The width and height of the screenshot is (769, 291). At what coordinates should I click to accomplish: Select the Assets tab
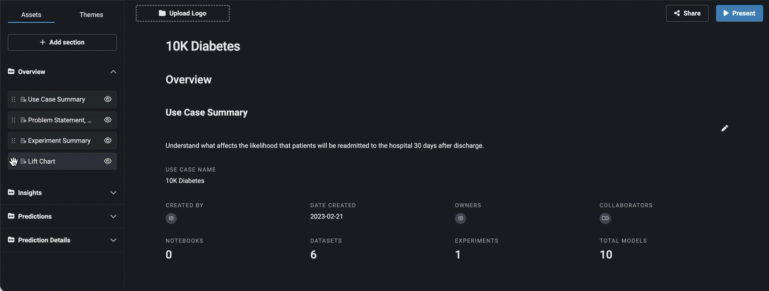[x=31, y=15]
